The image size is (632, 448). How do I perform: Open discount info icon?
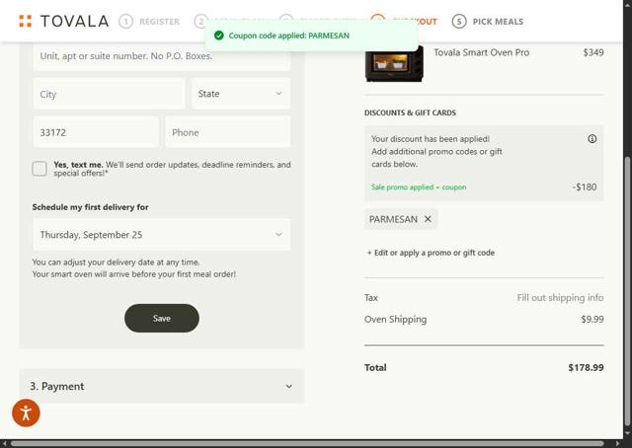click(x=592, y=139)
